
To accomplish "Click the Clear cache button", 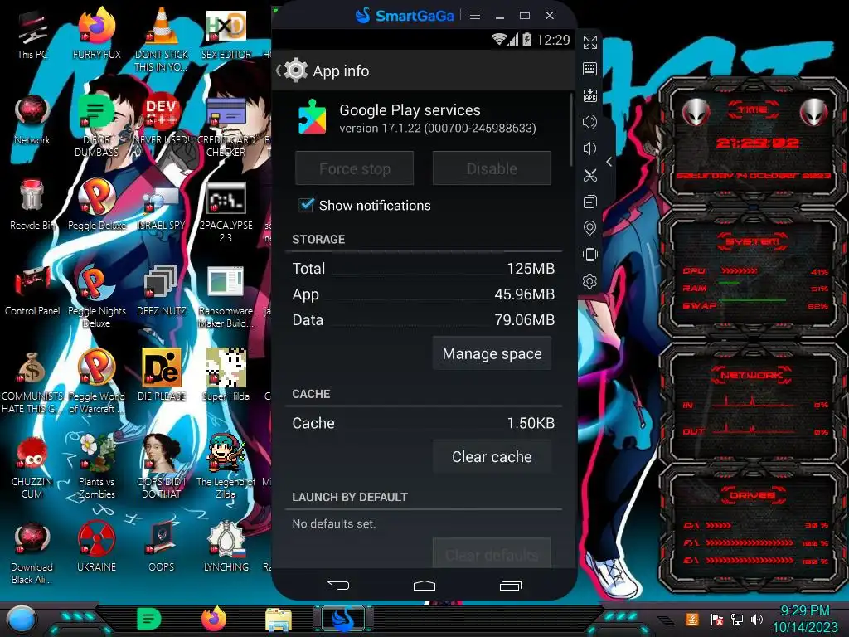I will pos(492,457).
